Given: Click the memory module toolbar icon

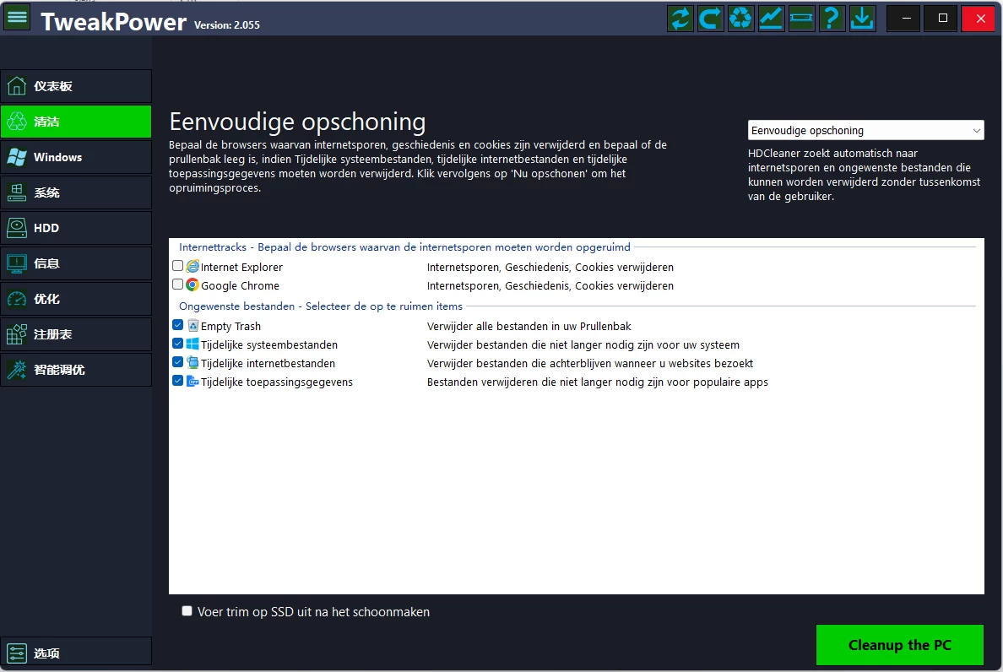Looking at the screenshot, I should (x=801, y=18).
